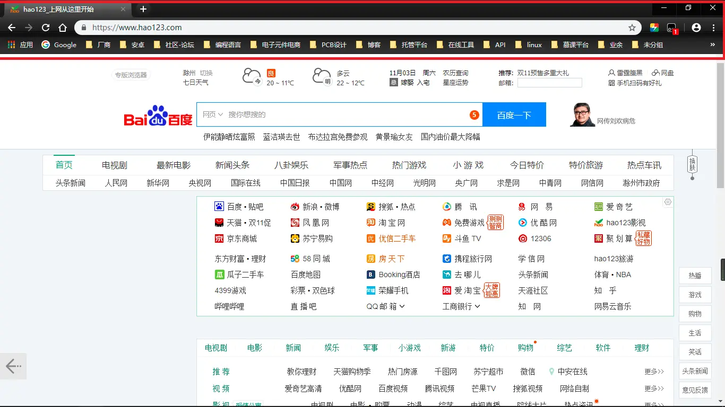The width and height of the screenshot is (725, 407).
Task: Open 爱奇艺 site link
Action: point(614,207)
